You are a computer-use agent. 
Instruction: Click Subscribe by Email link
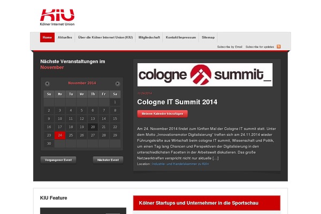pyautogui.click(x=230, y=47)
